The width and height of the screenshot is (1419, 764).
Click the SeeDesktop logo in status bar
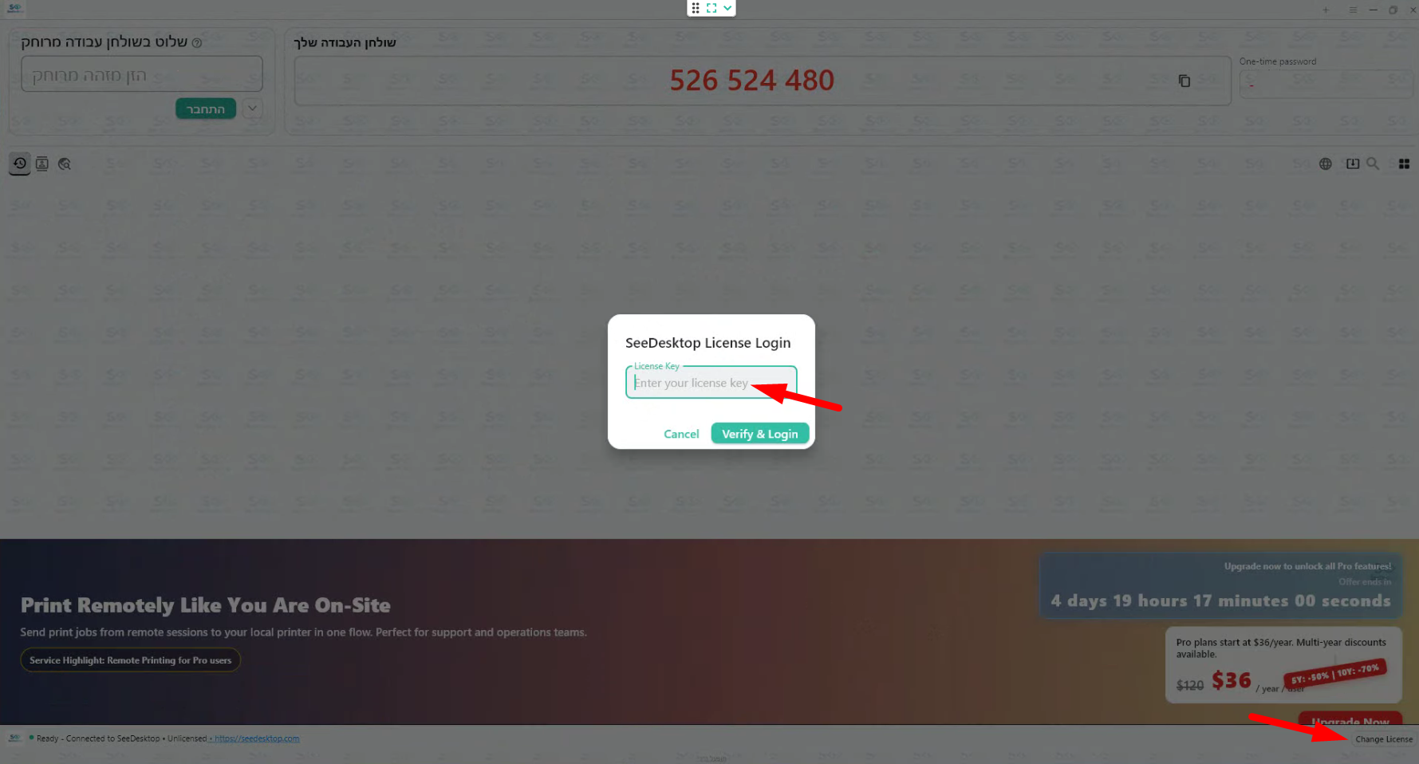(14, 738)
